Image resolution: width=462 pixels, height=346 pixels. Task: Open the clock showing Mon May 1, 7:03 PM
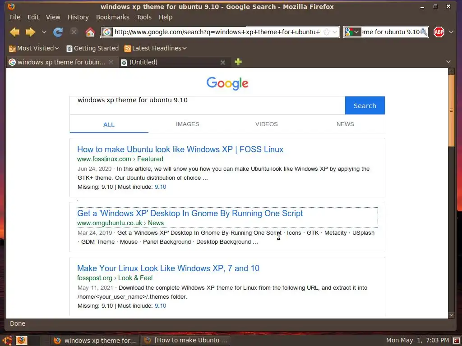(x=417, y=341)
